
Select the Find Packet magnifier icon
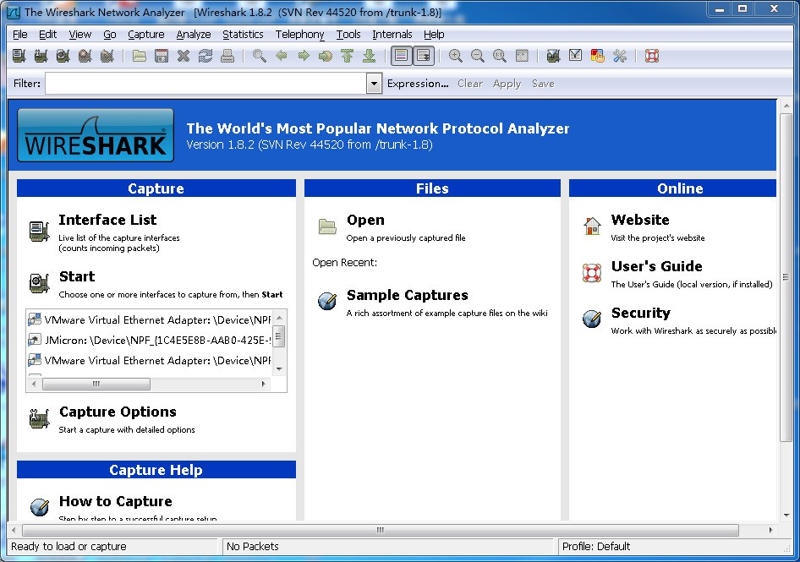[259, 55]
